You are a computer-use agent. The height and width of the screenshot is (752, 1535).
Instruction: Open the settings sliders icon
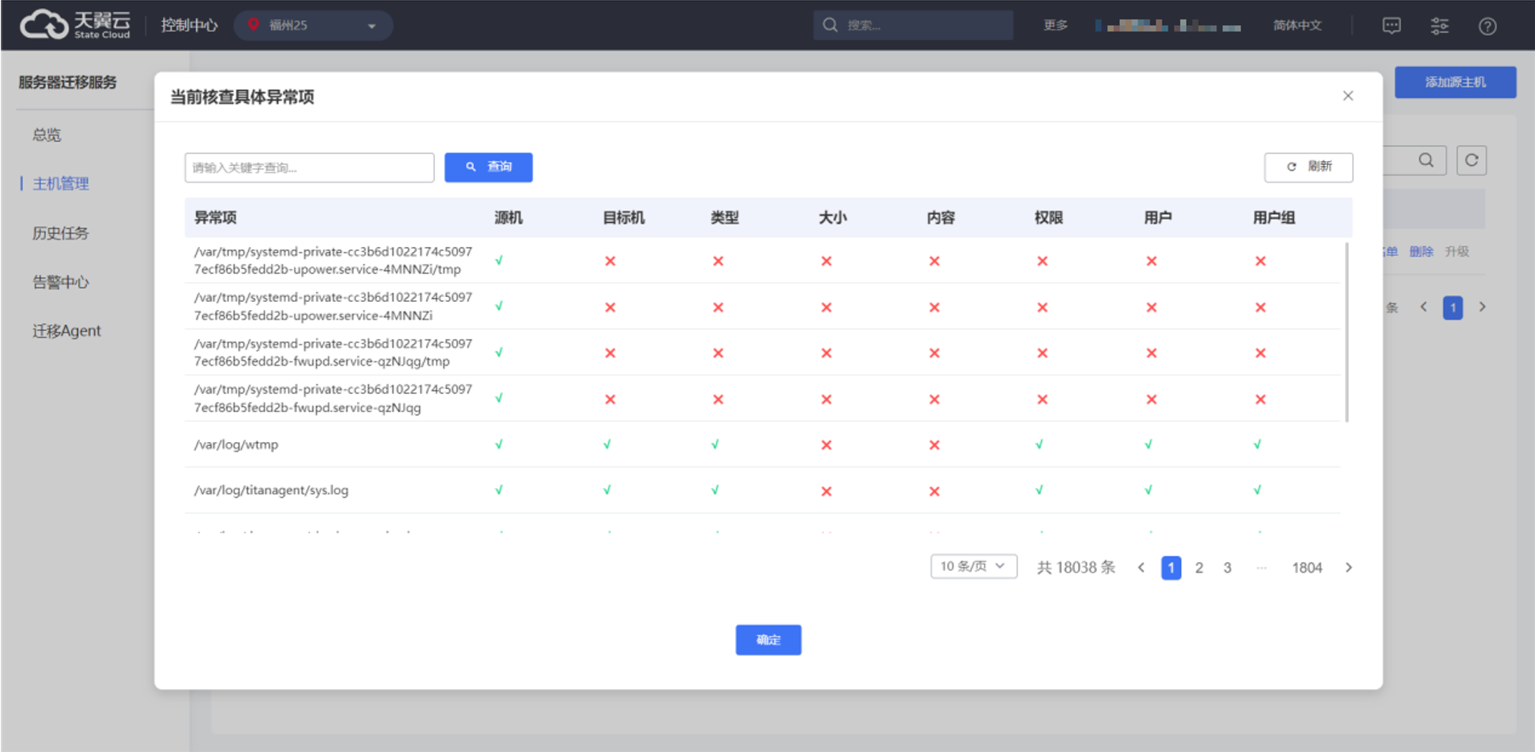click(x=1439, y=26)
